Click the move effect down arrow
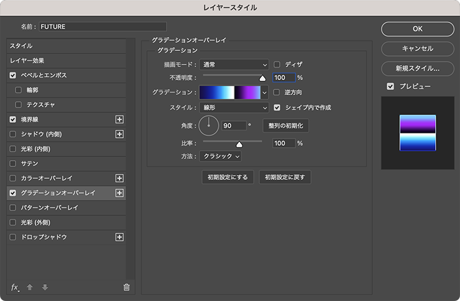Image resolution: width=460 pixels, height=301 pixels. point(45,287)
